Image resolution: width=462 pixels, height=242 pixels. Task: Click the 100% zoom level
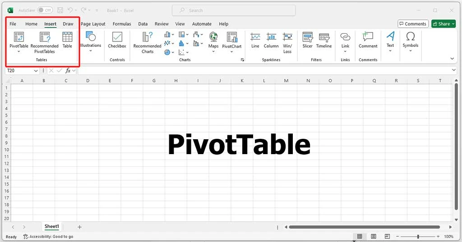[x=448, y=237]
